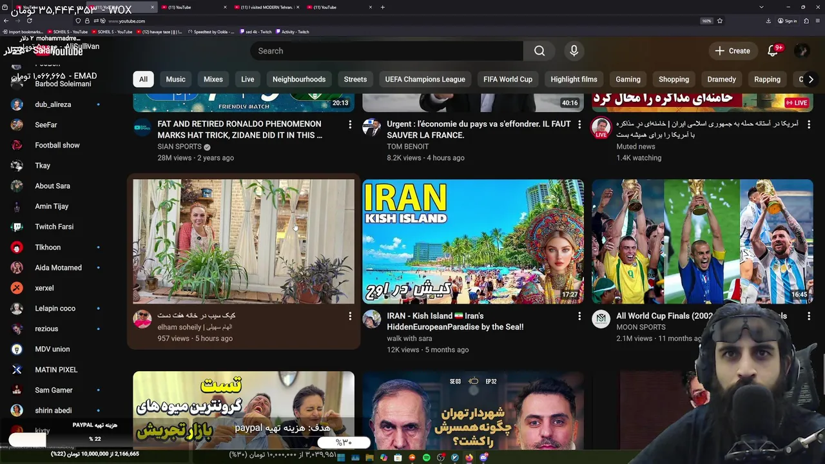This screenshot has width=825, height=464.
Task: Click the MOON SPORTS channel avatar
Action: 601,319
